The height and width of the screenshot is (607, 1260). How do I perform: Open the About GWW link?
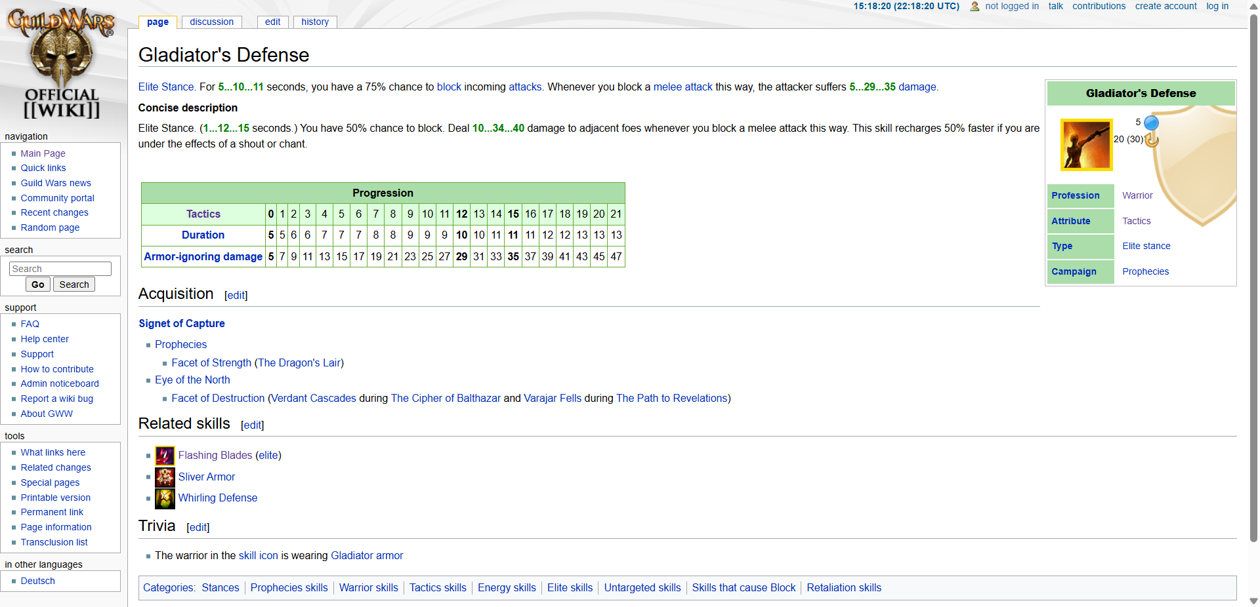click(x=47, y=414)
